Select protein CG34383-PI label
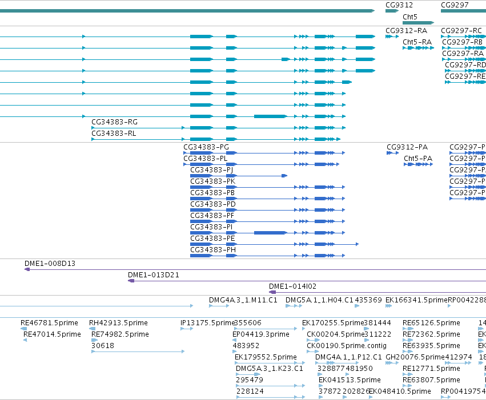 [x=211, y=227]
